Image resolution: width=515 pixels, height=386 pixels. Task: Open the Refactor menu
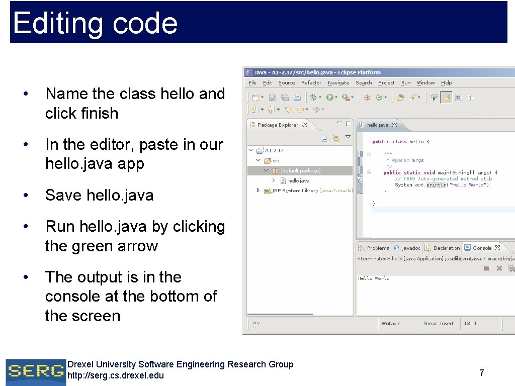tap(311, 83)
